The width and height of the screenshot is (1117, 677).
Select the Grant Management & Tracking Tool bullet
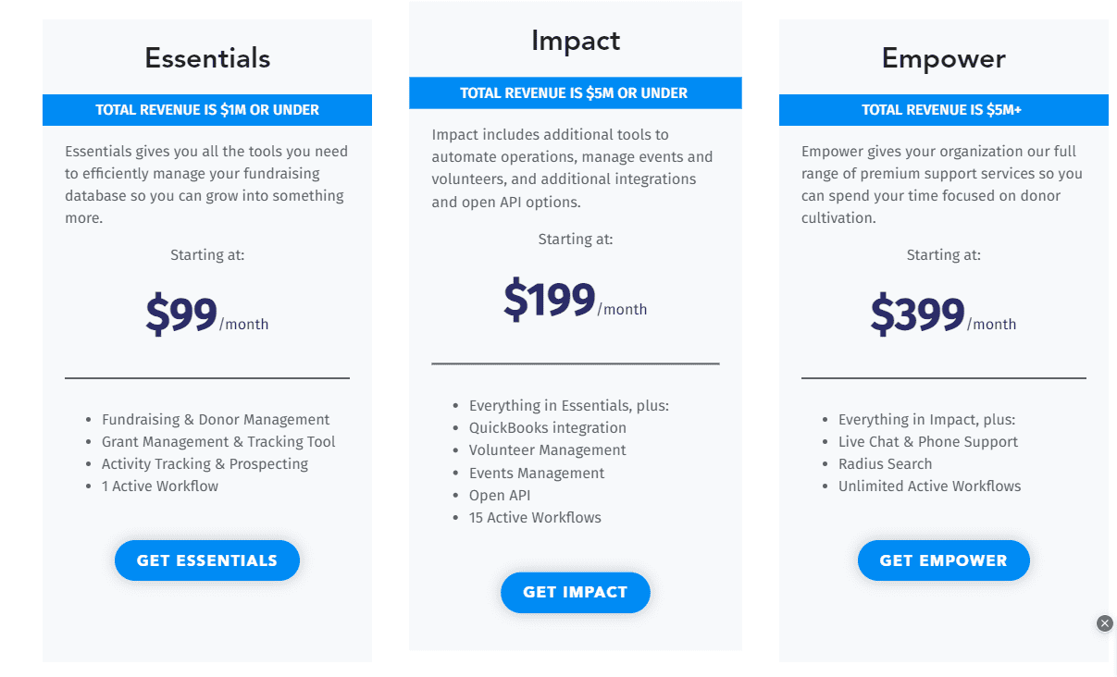point(218,441)
